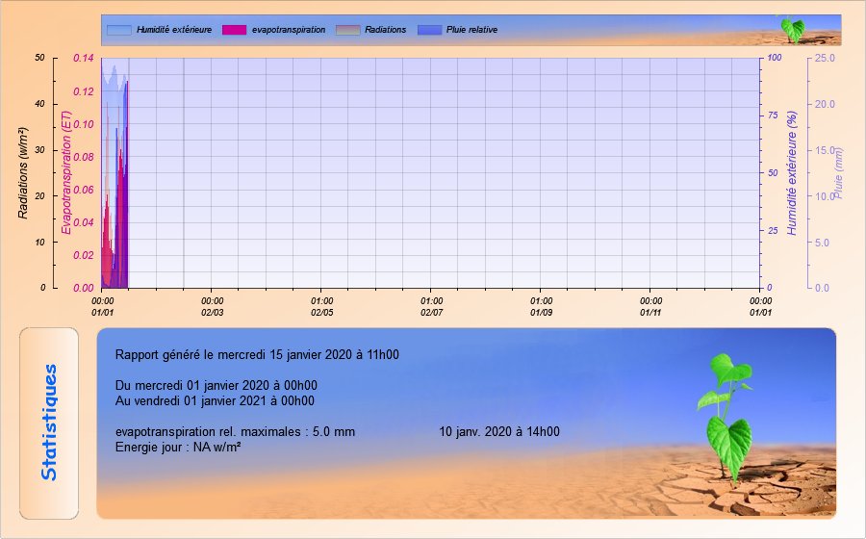Click the Pluie (mm) axis title
The height and width of the screenshot is (539, 866).
click(837, 172)
